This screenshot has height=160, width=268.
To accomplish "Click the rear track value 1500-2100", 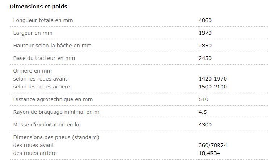I will tap(213, 87).
